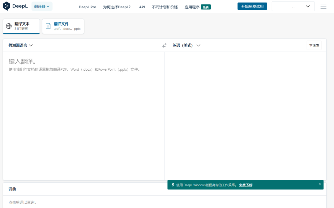The image size is (334, 208).
Task: Click the globe icon in 翻译文本 tab
Action: (x=9, y=26)
